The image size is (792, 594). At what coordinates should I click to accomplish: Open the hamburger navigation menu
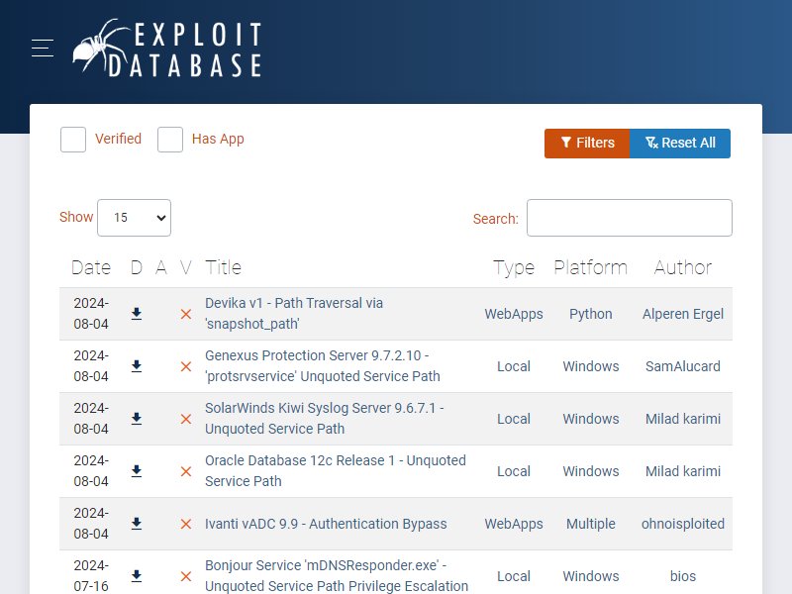(x=43, y=48)
